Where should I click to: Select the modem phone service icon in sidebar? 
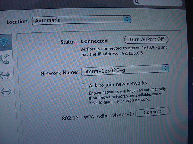tap(5, 59)
